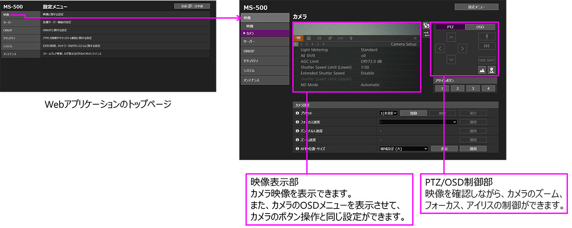This screenshot has height=228, width=572.
Task: Tilt camera down with the down arrow
Action: click(451, 59)
